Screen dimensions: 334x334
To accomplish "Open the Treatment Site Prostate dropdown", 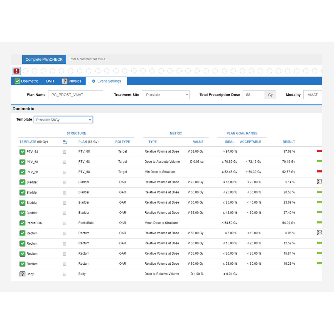I will [166, 95].
